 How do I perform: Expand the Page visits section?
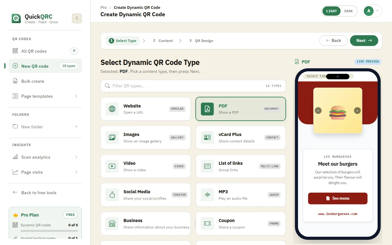point(76,172)
